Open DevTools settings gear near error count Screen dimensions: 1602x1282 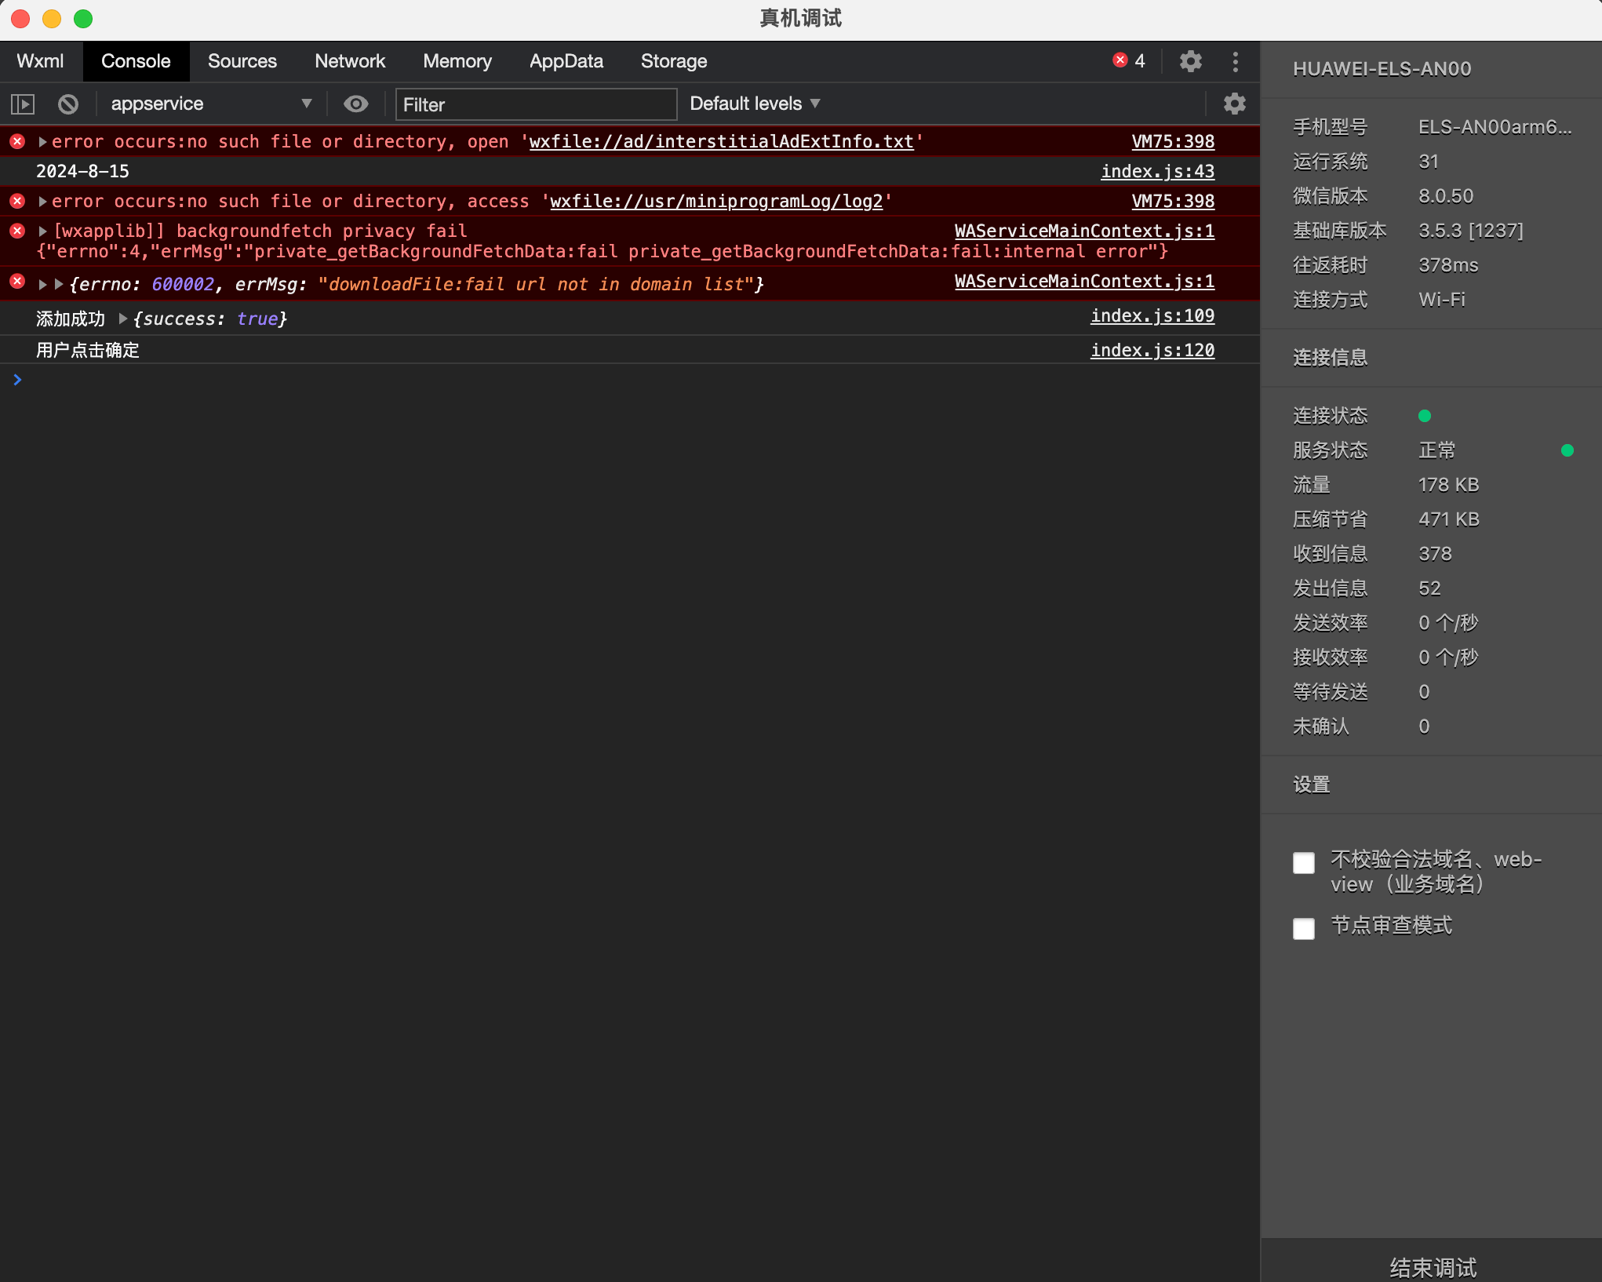pyautogui.click(x=1190, y=61)
